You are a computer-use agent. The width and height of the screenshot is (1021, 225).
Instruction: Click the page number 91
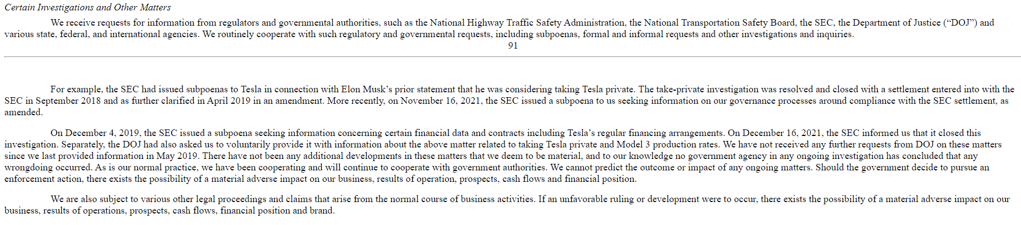[x=513, y=46]
